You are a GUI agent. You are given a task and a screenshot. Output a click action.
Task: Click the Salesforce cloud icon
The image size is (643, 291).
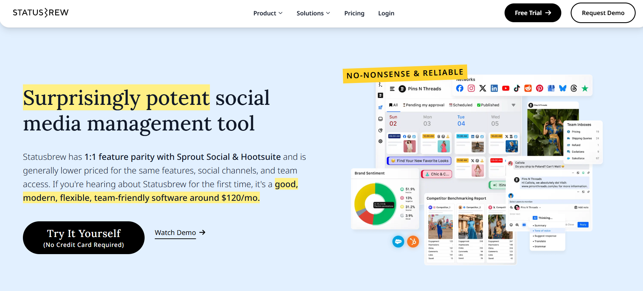point(398,242)
